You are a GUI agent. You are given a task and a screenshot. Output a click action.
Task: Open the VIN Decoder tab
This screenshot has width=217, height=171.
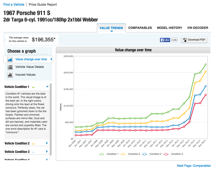click(198, 28)
